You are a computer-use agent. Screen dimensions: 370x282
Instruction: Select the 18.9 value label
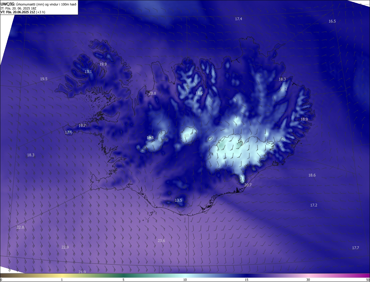click(304, 119)
